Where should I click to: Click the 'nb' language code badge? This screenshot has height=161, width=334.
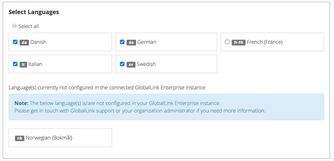(x=20, y=138)
